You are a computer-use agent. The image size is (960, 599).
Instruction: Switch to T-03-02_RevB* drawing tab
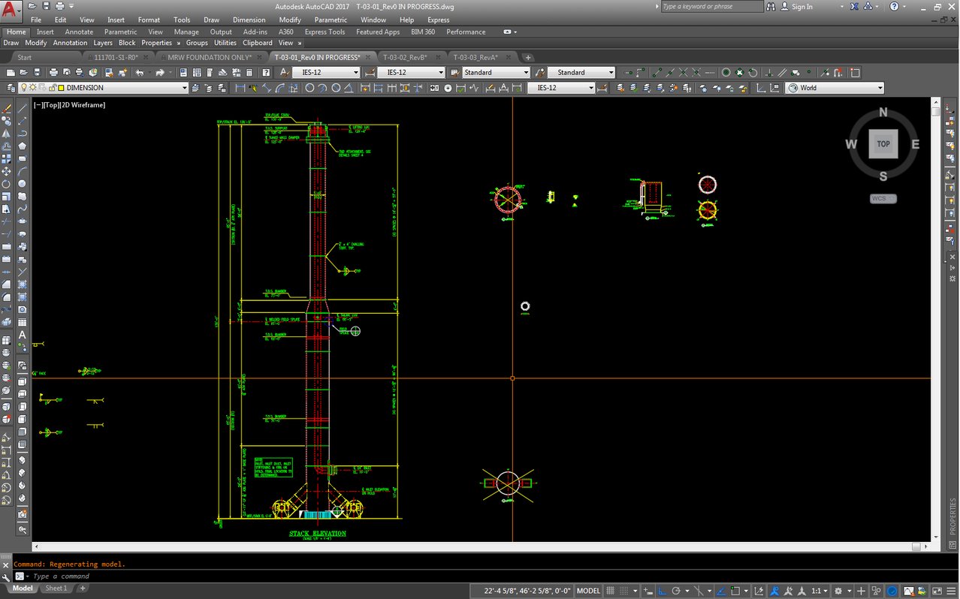405,57
